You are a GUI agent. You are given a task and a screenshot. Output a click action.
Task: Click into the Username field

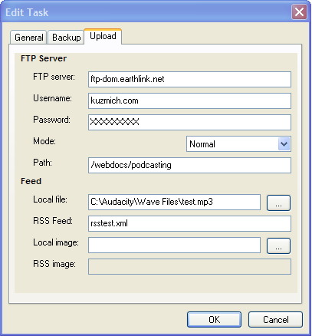(x=189, y=100)
